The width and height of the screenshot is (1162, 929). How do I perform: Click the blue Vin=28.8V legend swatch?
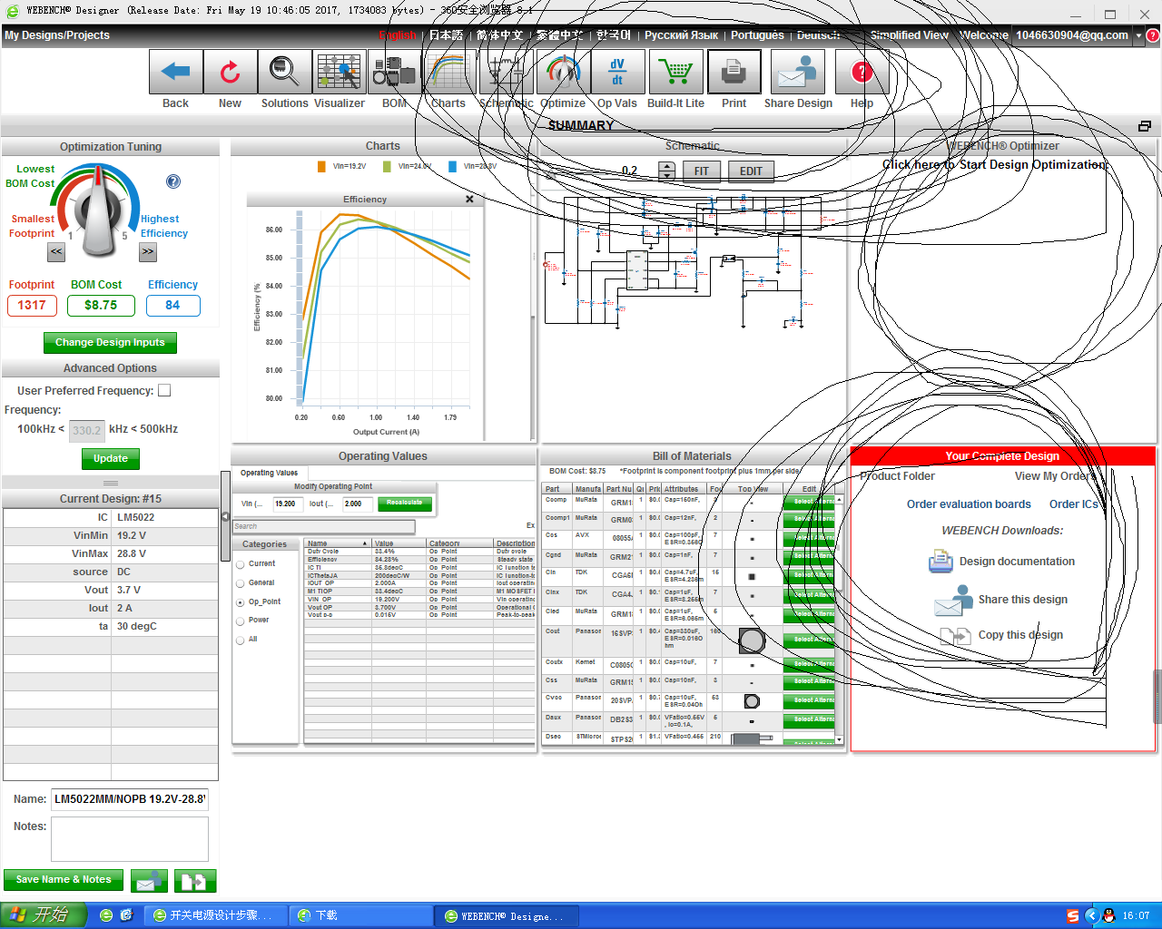[452, 166]
